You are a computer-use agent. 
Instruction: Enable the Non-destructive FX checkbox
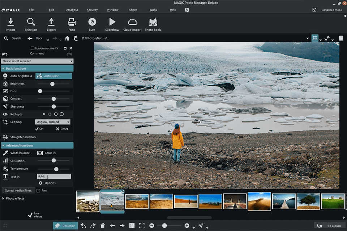[x=33, y=48]
